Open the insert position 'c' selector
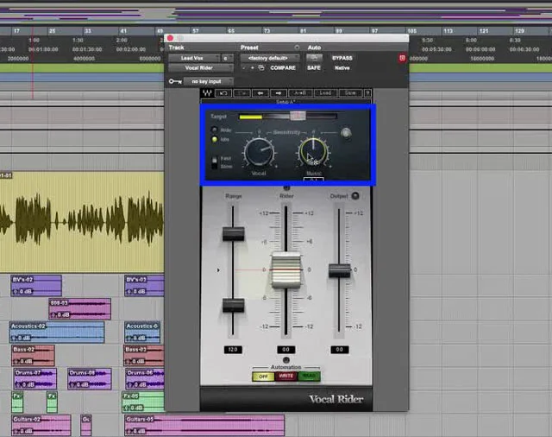This screenshot has width=552, height=437. (x=228, y=58)
